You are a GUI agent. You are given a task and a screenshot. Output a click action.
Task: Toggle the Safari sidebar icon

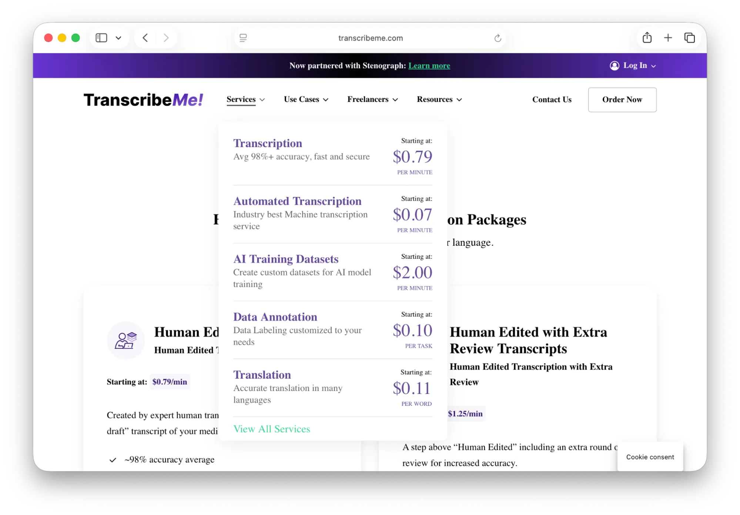[x=101, y=38]
